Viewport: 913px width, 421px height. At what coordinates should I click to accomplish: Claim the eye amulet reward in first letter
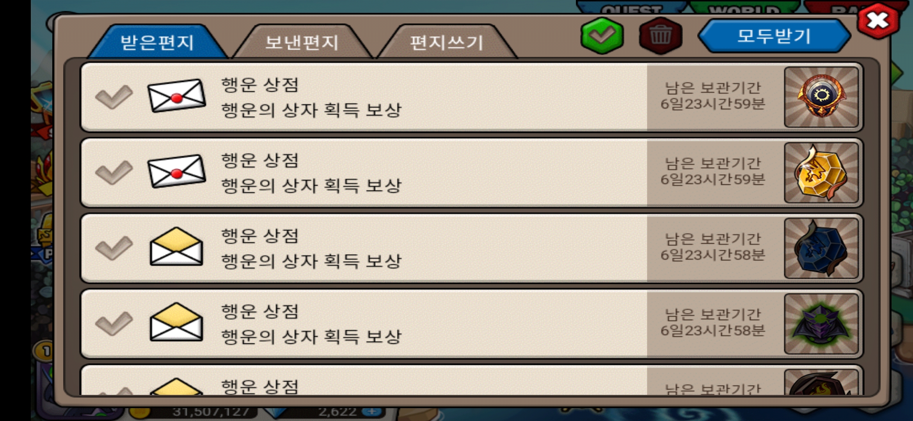point(821,97)
